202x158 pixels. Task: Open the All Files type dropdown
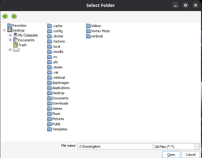point(196,147)
